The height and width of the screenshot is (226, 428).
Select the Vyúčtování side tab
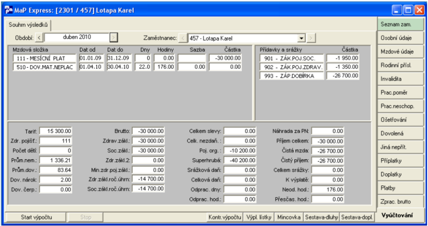(400, 215)
